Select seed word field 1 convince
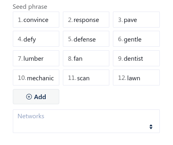The width and height of the screenshot is (173, 145). tap(36, 20)
